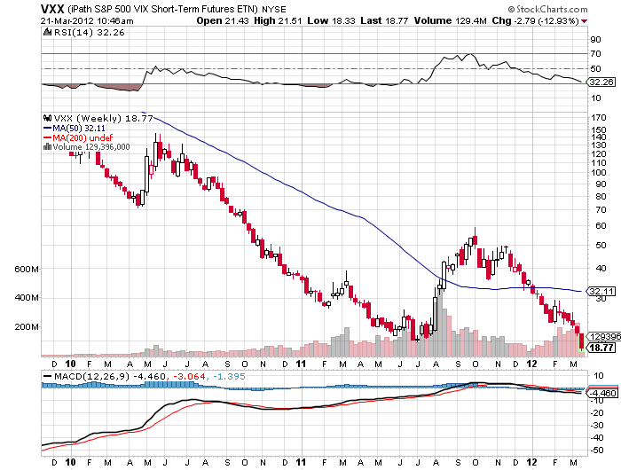This screenshot has width=621, height=470.
Task: Click the 40 price axis label
Action: [601, 268]
